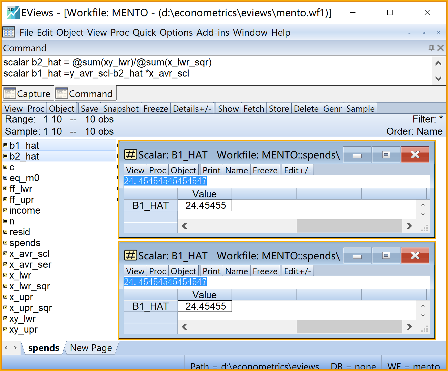The height and width of the screenshot is (371, 448).
Task: Toggle Edit+/- in the lower scalar window
Action: point(297,271)
